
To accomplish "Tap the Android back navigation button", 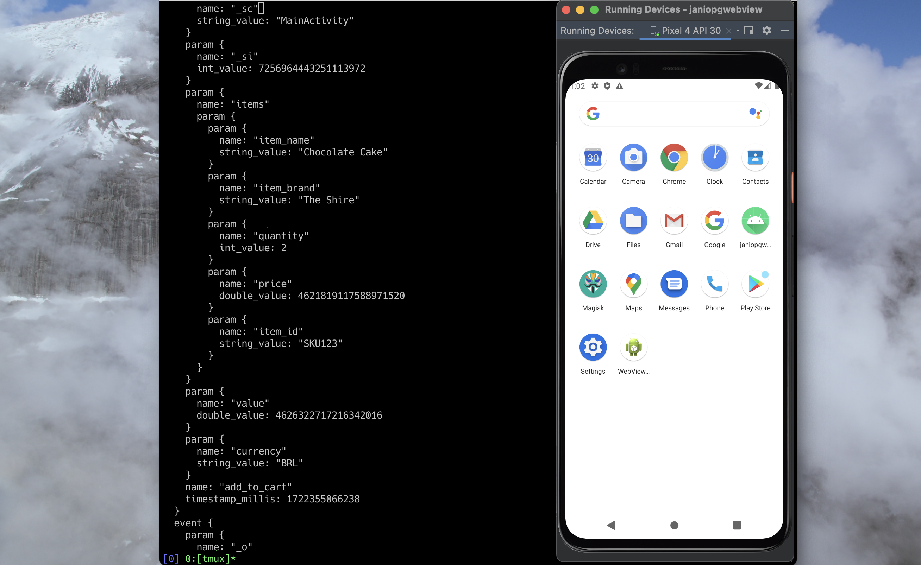I will pos(610,525).
